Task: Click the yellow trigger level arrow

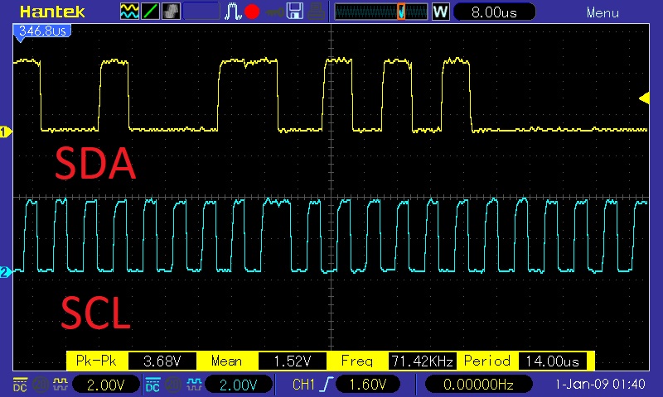Action: pos(644,98)
